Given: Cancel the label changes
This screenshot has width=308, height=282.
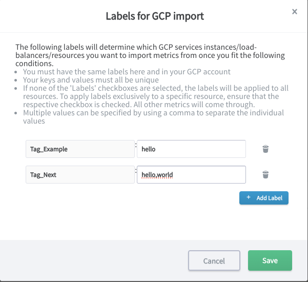Looking at the screenshot, I should coord(214,260).
